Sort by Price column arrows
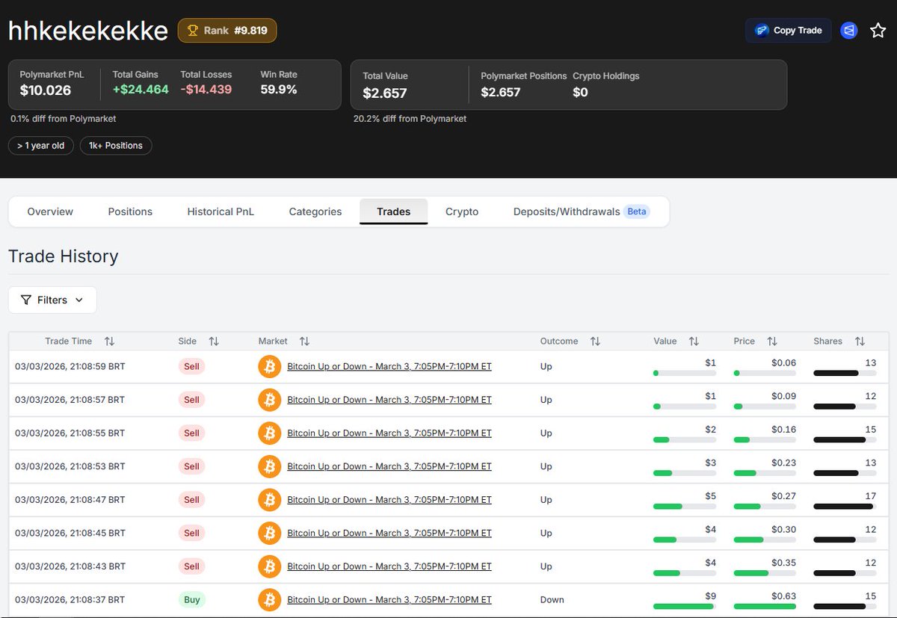The width and height of the screenshot is (897, 618). [772, 342]
